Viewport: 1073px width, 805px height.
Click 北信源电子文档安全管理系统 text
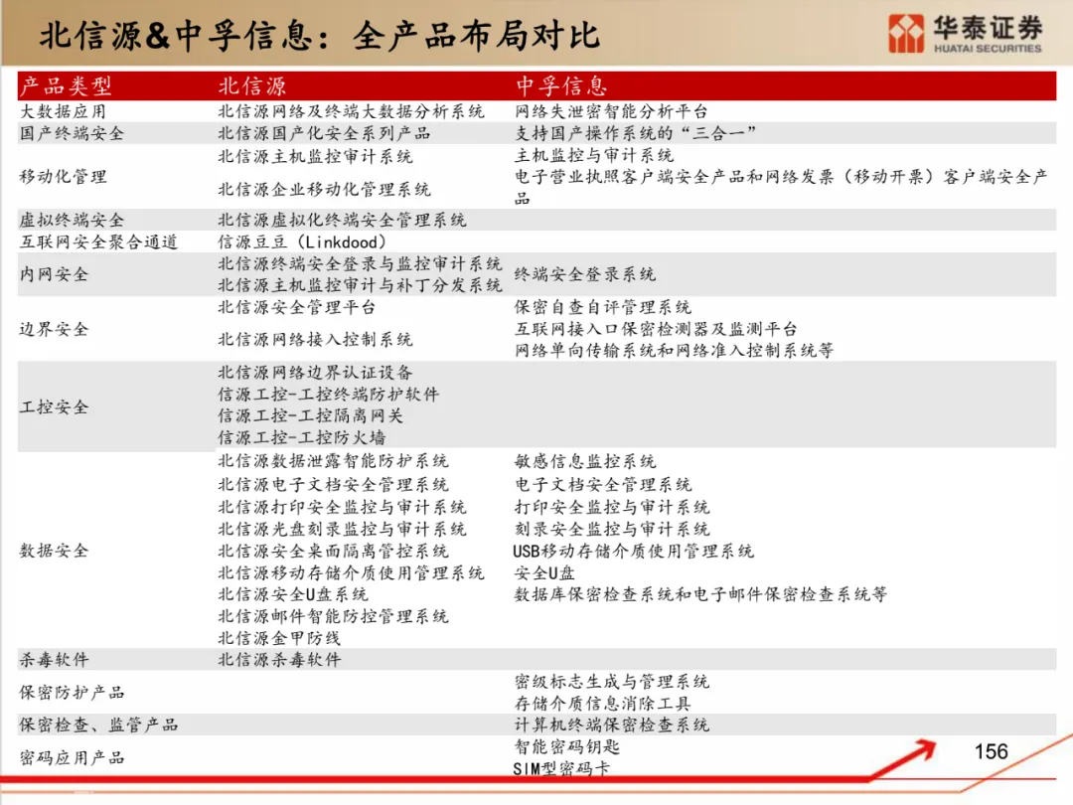tap(333, 485)
